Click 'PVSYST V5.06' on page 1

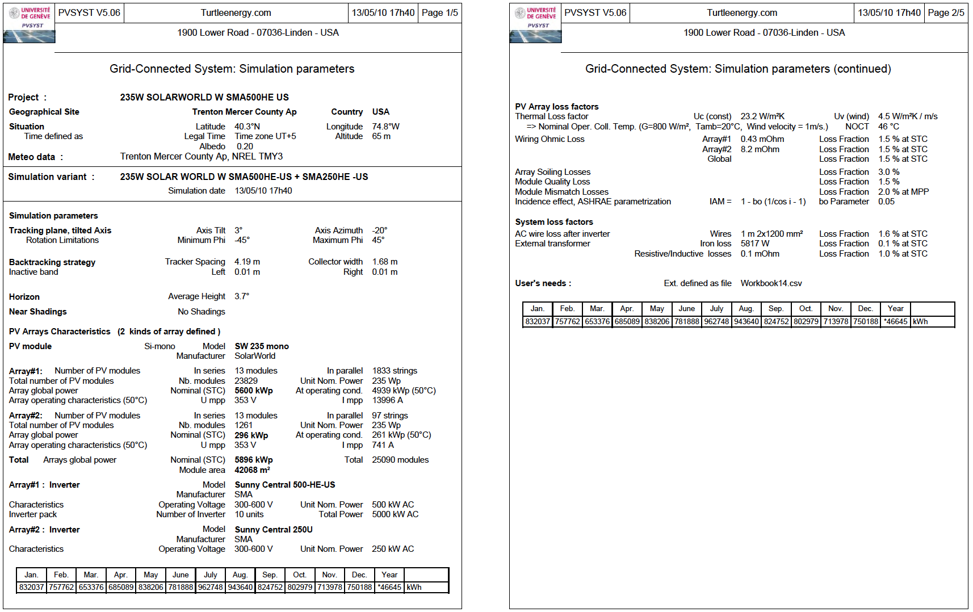point(89,12)
